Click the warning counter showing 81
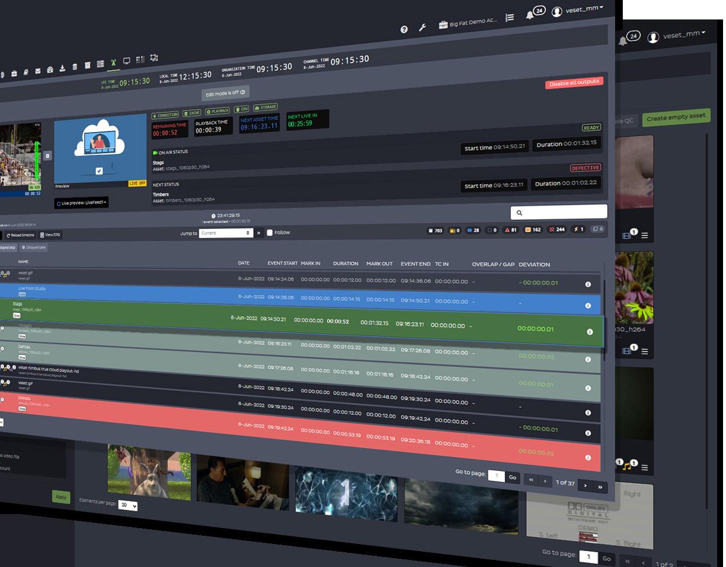The width and height of the screenshot is (726, 567). pyautogui.click(x=510, y=230)
